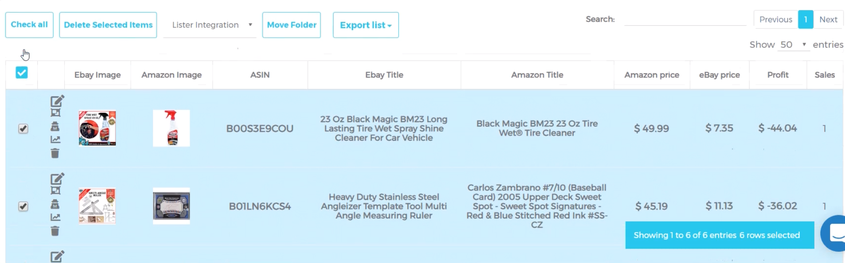
Task: Open the Lister Integration dropdown
Action: (x=210, y=25)
